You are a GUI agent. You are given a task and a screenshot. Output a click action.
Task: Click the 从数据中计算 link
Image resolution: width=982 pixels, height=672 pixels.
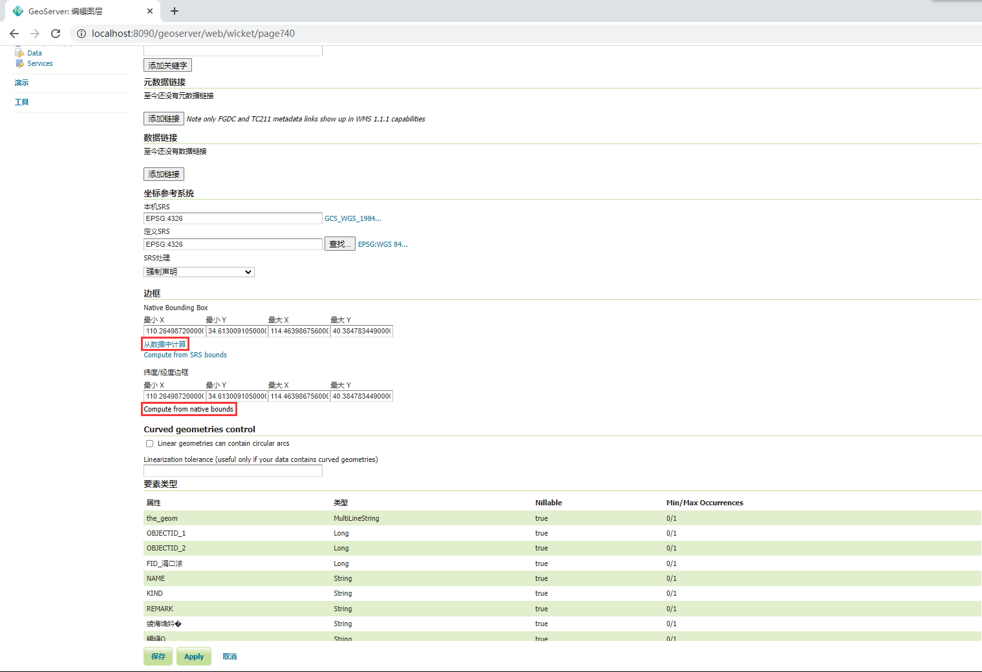point(164,344)
